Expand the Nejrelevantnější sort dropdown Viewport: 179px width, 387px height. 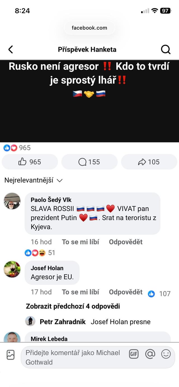coord(33,180)
